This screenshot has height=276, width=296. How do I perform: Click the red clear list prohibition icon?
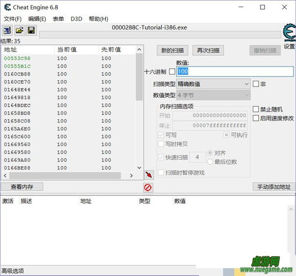[x=148, y=188]
